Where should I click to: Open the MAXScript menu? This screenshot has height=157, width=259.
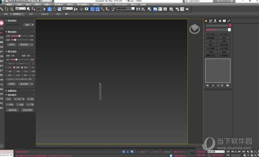point(121,4)
